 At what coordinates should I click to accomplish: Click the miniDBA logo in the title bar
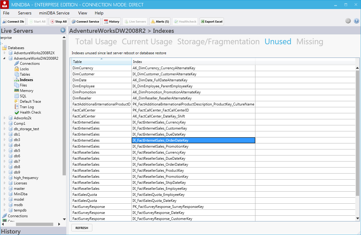coord(5,5)
